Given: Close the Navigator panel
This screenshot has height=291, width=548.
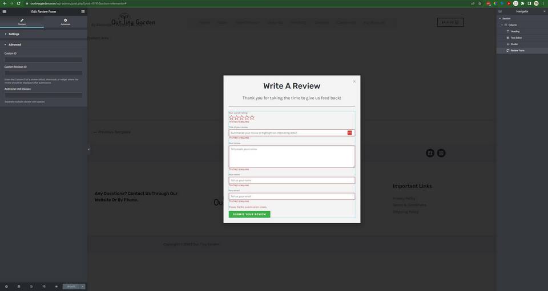Looking at the screenshot, I should (x=545, y=11).
